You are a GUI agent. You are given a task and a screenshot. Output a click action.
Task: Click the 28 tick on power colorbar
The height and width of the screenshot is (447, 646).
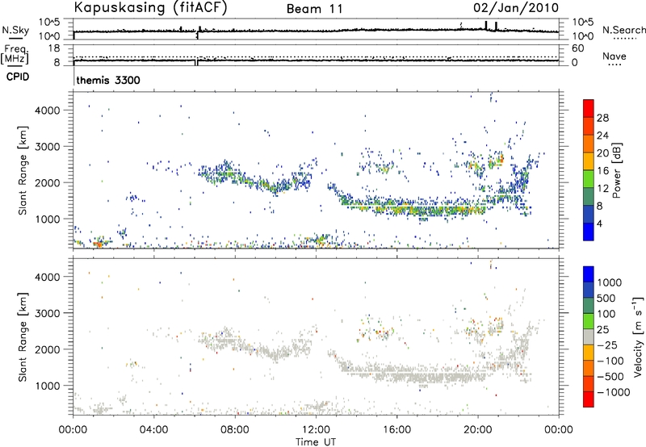point(602,118)
